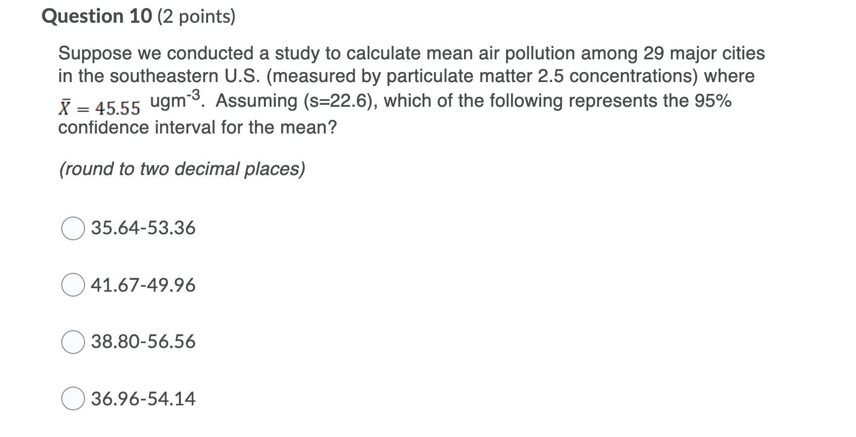
Task: Select the answer option 38.80-56.56
Action: tap(142, 342)
